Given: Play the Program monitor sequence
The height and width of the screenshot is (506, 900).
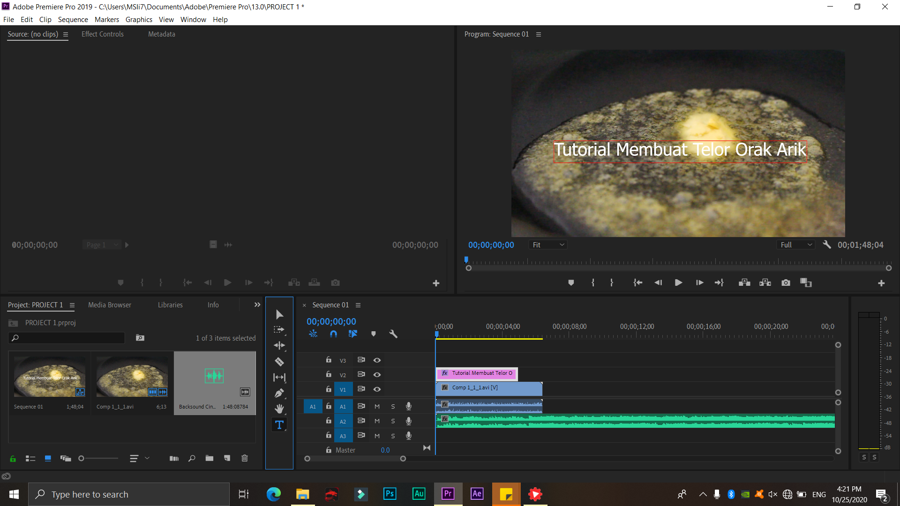Looking at the screenshot, I should (x=678, y=283).
